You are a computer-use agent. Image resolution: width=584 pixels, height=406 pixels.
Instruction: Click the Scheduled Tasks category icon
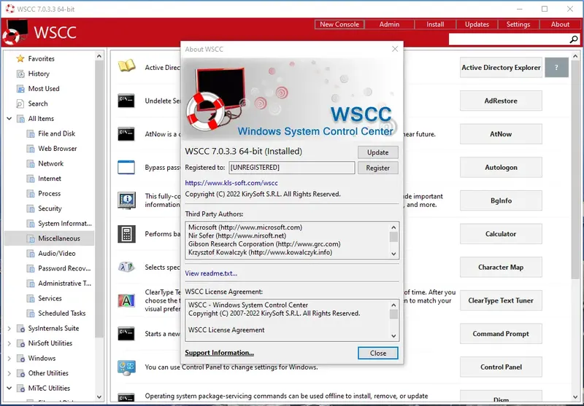tap(31, 313)
